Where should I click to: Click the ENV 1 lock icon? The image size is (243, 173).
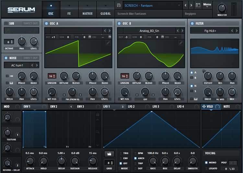click(98, 115)
